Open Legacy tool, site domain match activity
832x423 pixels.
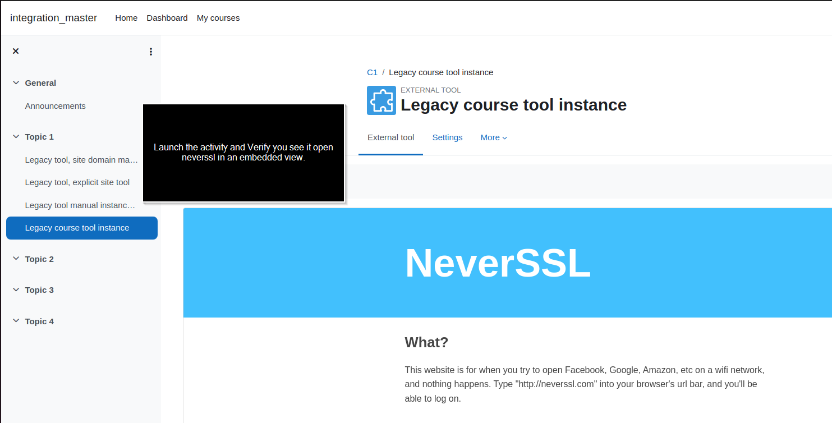click(x=81, y=160)
